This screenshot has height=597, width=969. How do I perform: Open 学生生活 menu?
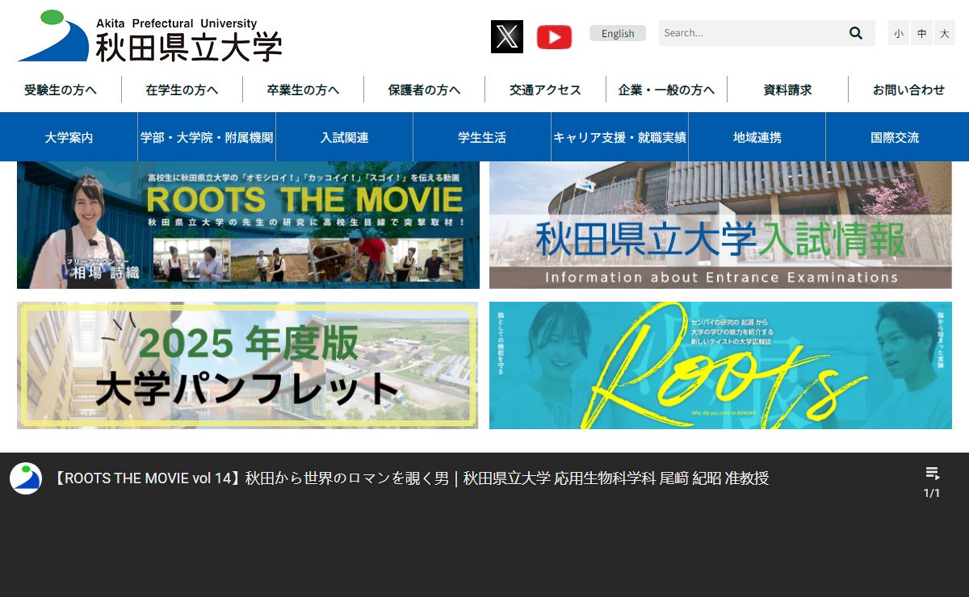482,137
